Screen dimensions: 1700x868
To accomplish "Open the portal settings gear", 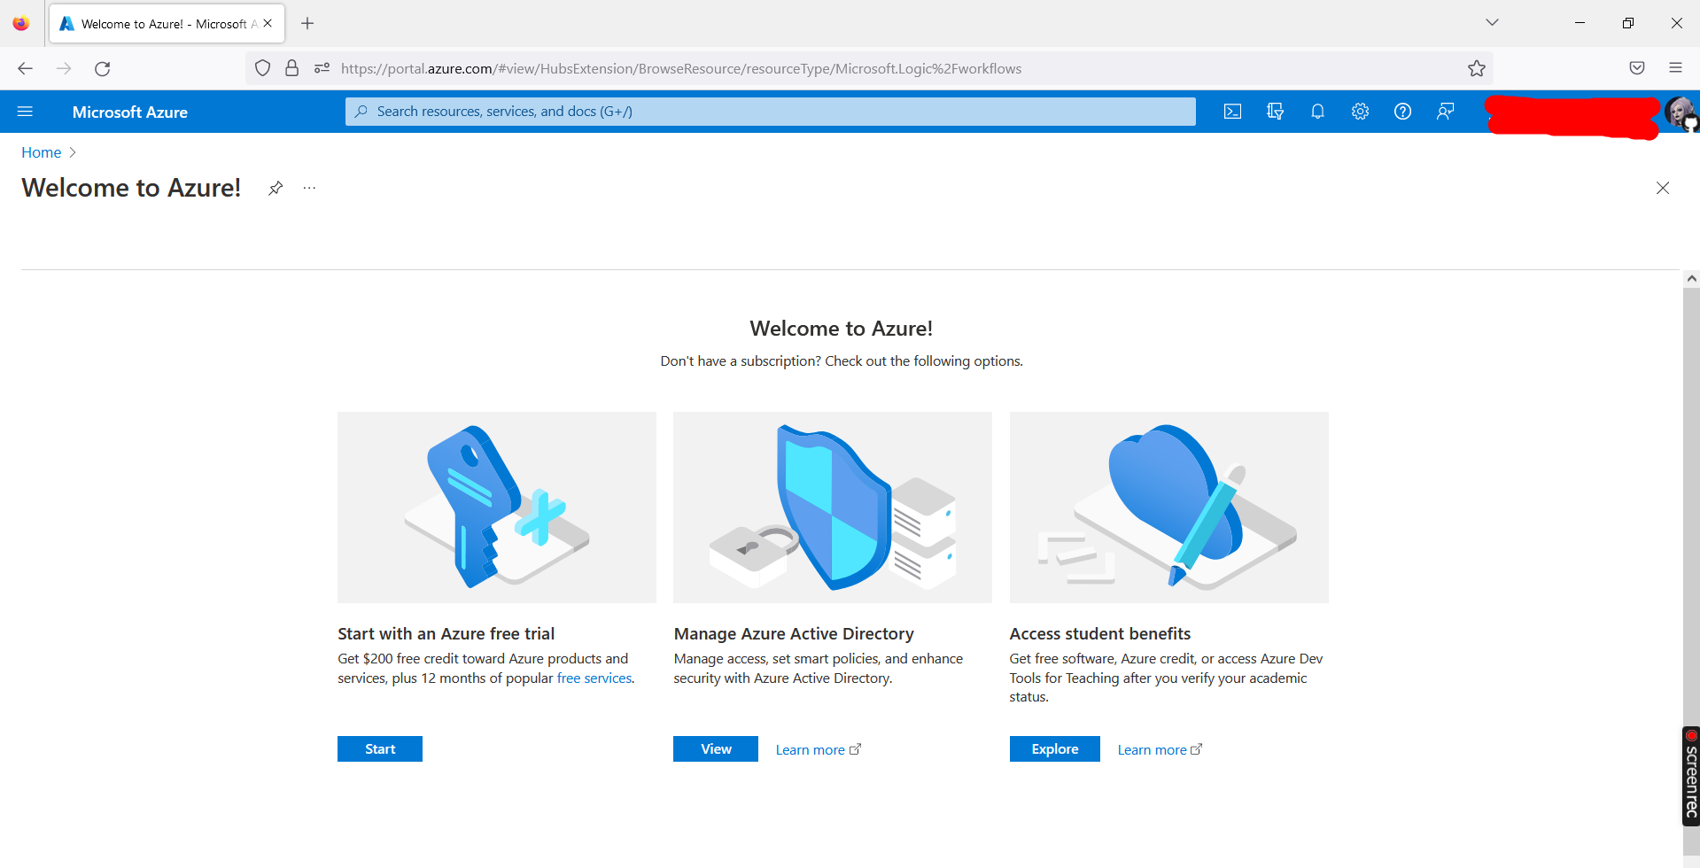I will point(1360,111).
